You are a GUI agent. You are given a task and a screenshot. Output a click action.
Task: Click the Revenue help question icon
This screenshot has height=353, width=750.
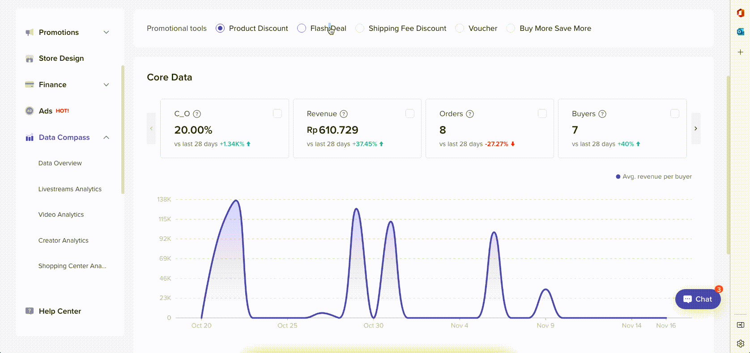pos(344,114)
